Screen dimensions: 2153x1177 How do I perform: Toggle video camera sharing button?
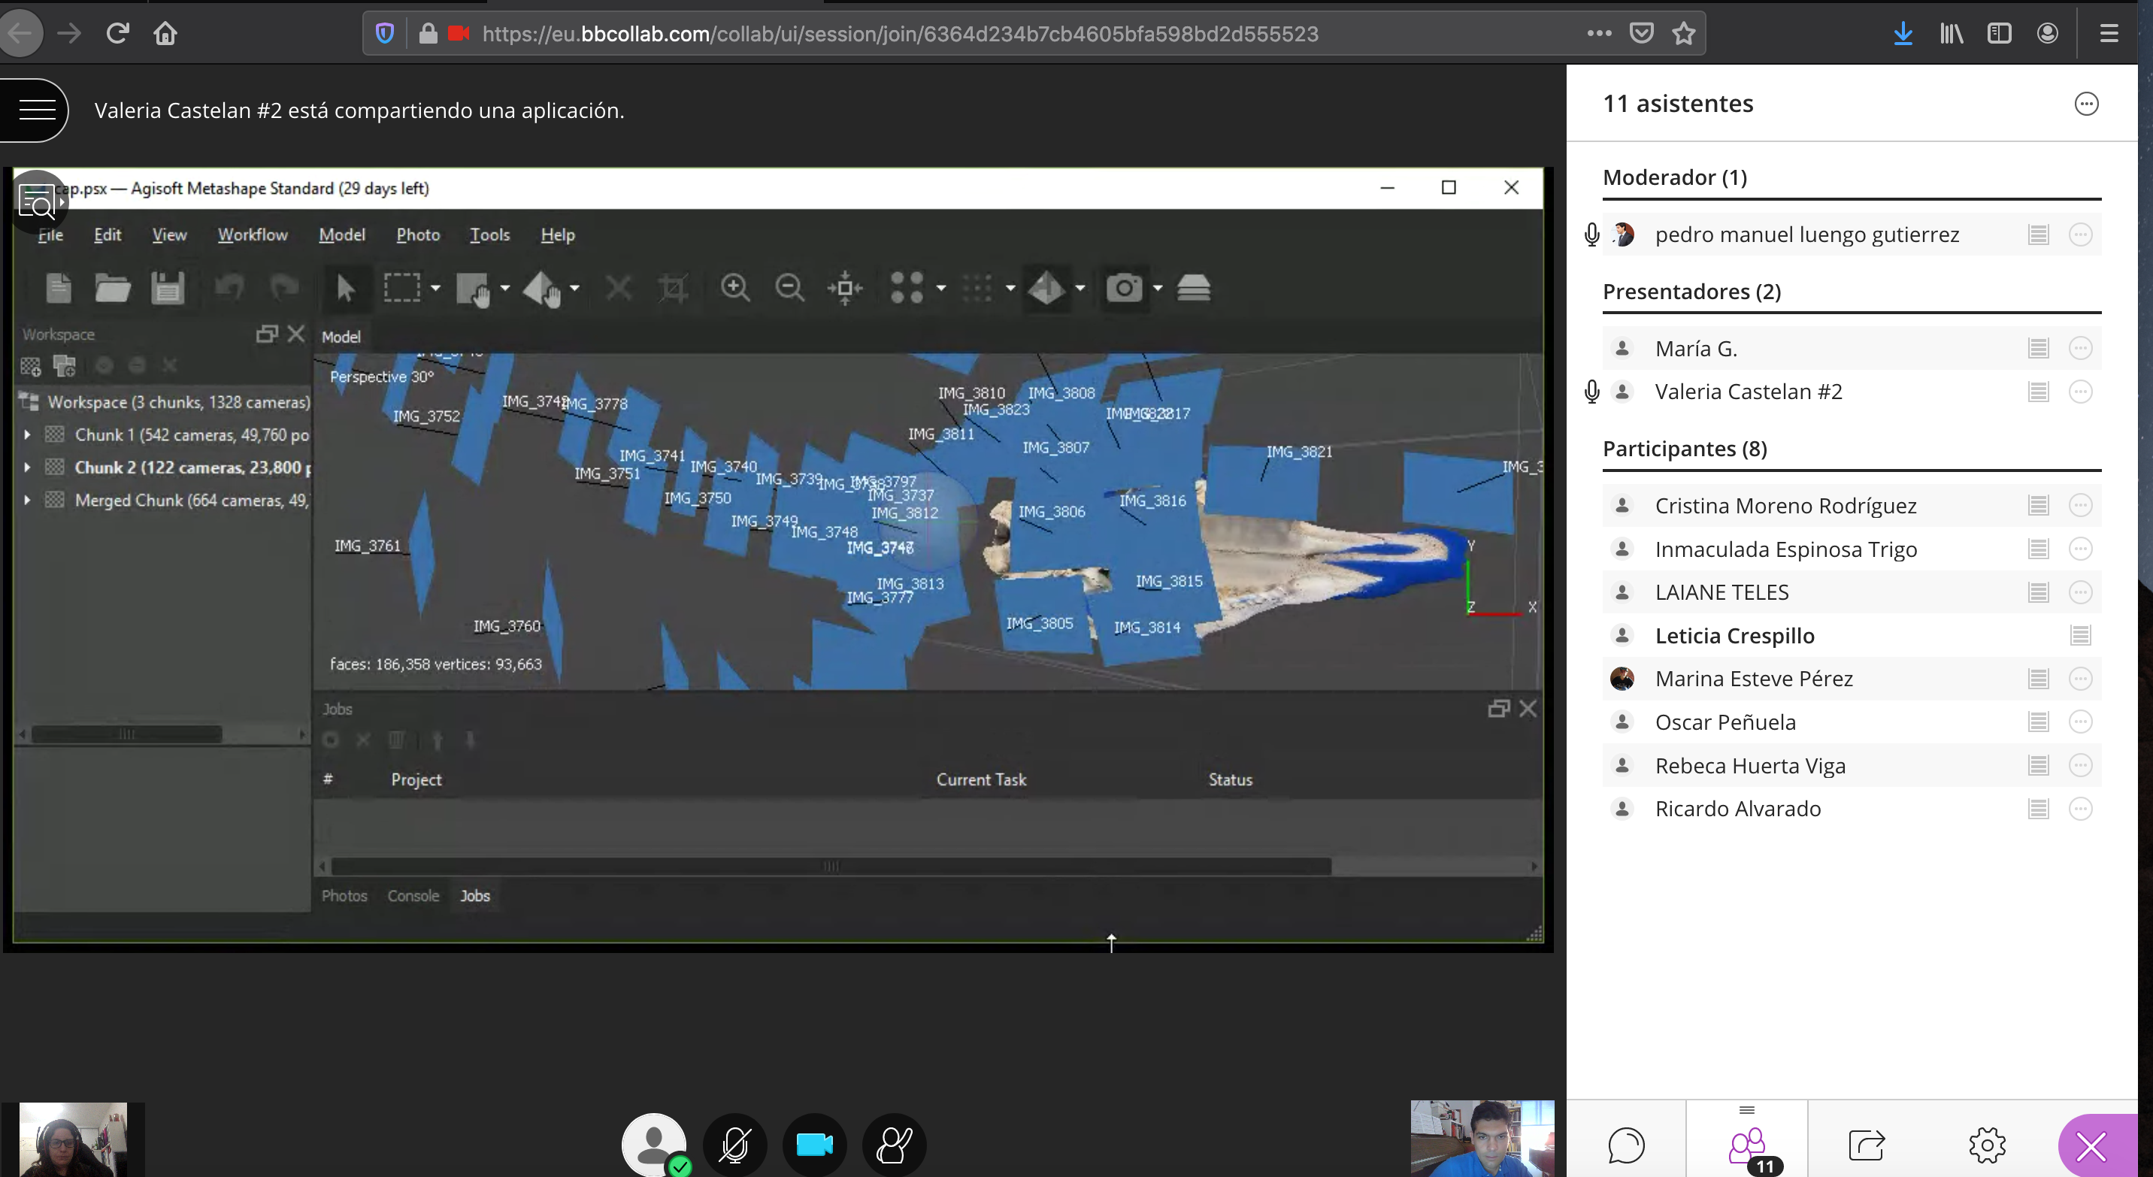(x=814, y=1145)
